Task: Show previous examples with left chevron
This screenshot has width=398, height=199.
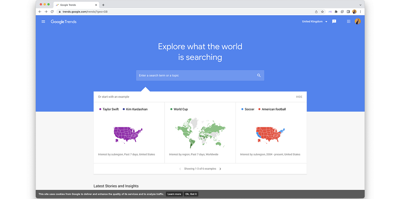Action: pos(180,169)
